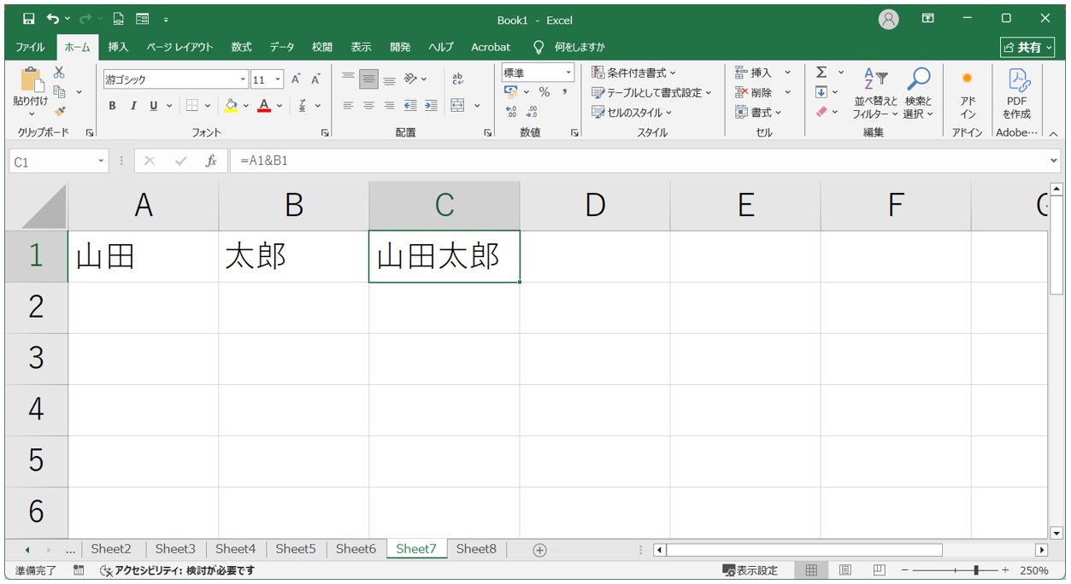Toggle Bottom Align vertical alignment
The width and height of the screenshot is (1071, 584).
pyautogui.click(x=389, y=79)
